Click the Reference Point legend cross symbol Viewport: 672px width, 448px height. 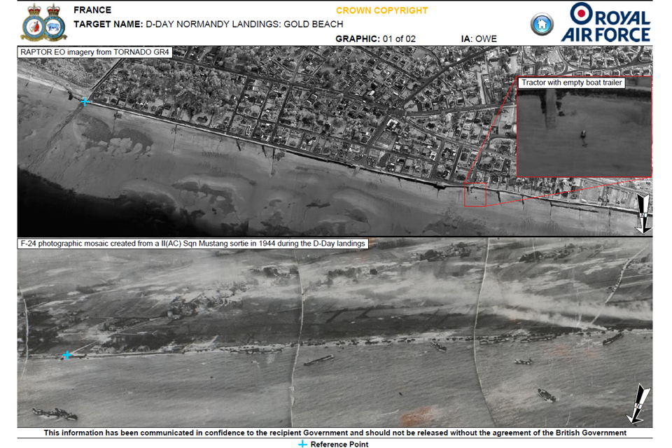pyautogui.click(x=302, y=444)
